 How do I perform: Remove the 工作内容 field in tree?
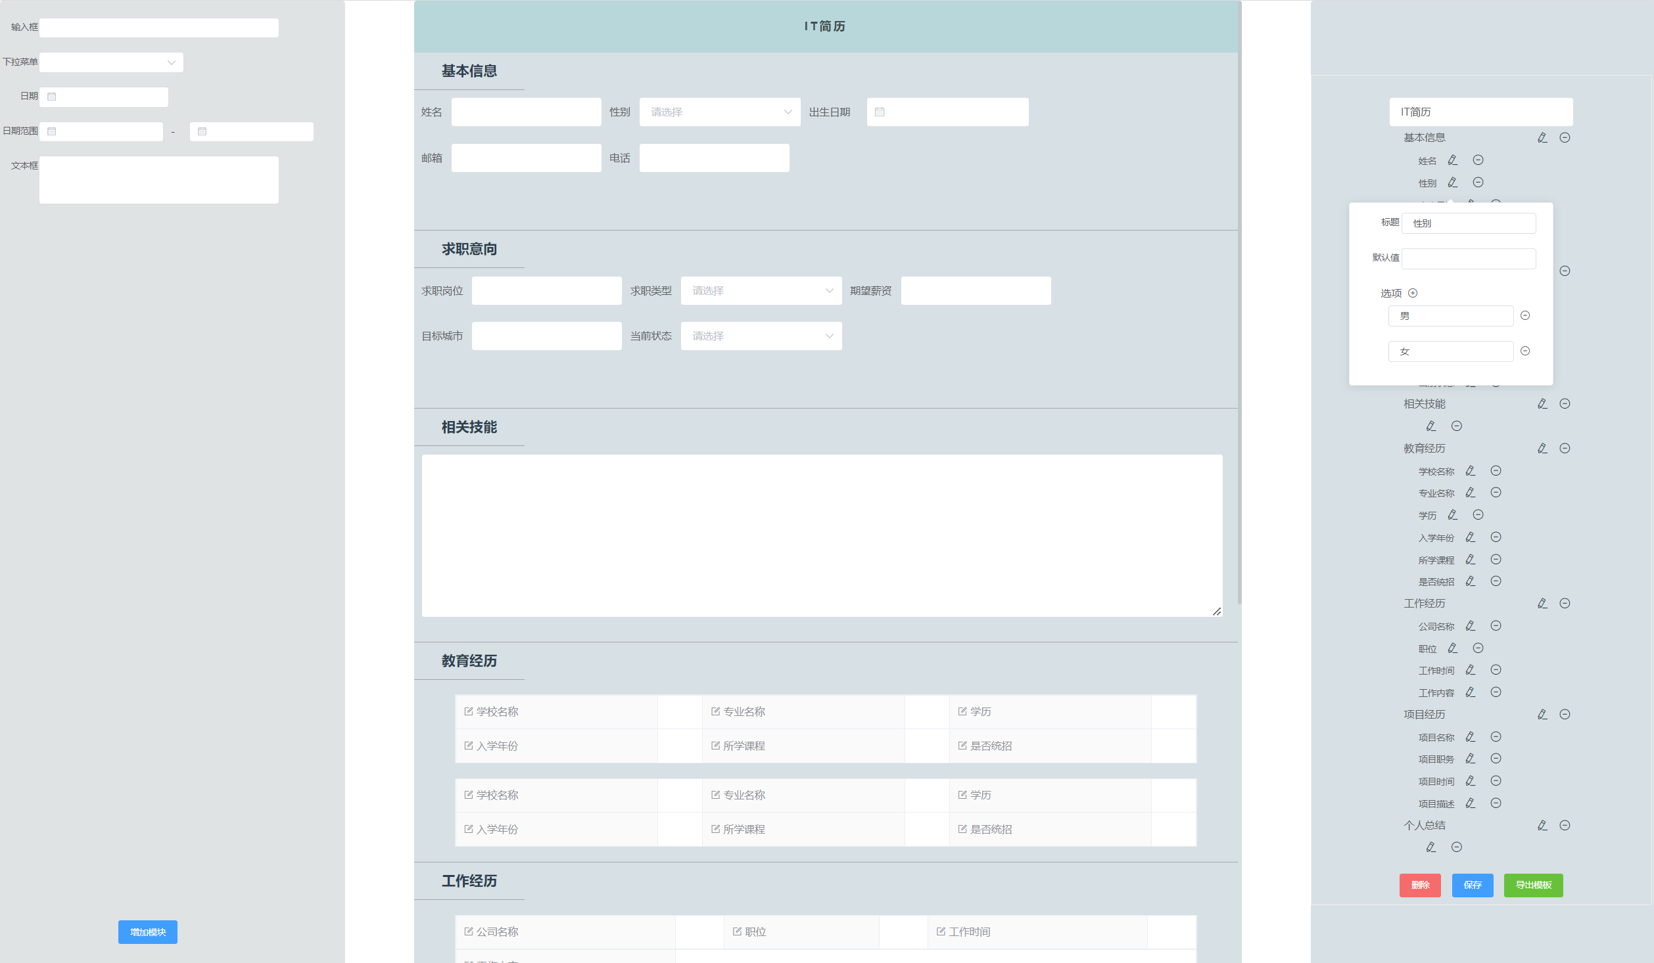[1496, 692]
